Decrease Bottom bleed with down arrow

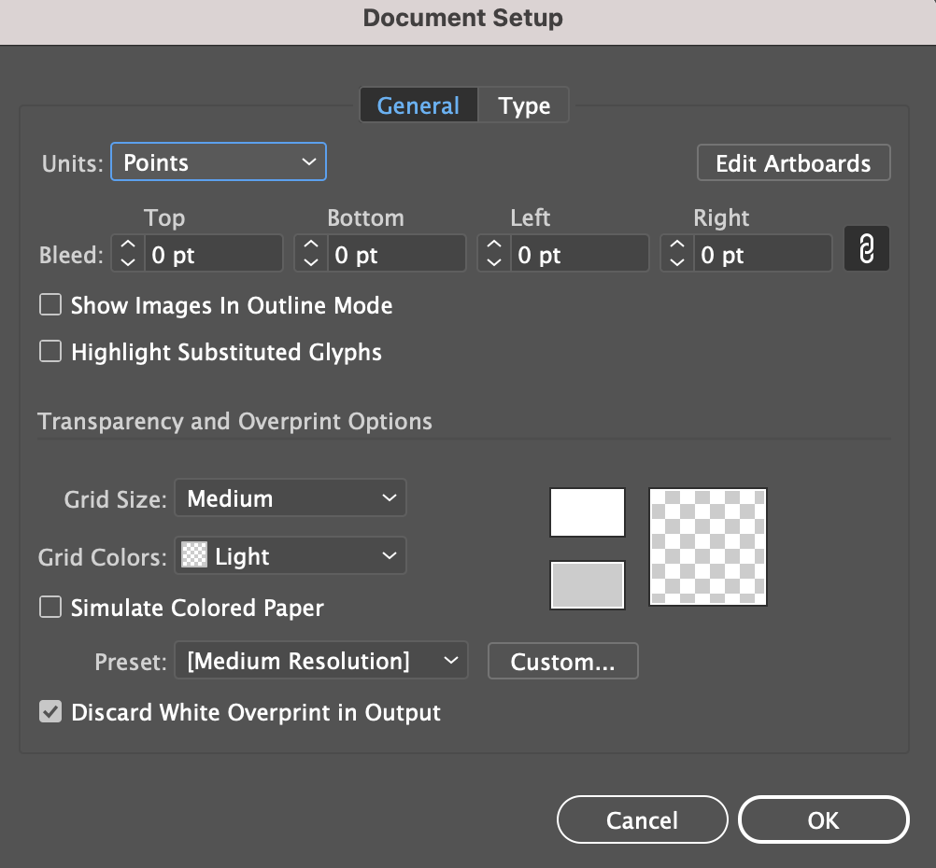click(x=311, y=262)
